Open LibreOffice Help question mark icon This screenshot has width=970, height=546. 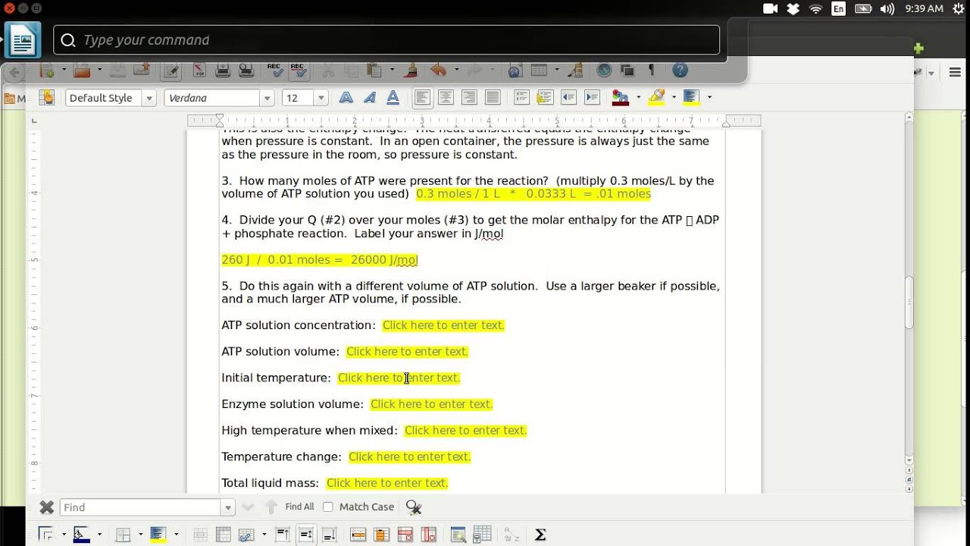[680, 71]
